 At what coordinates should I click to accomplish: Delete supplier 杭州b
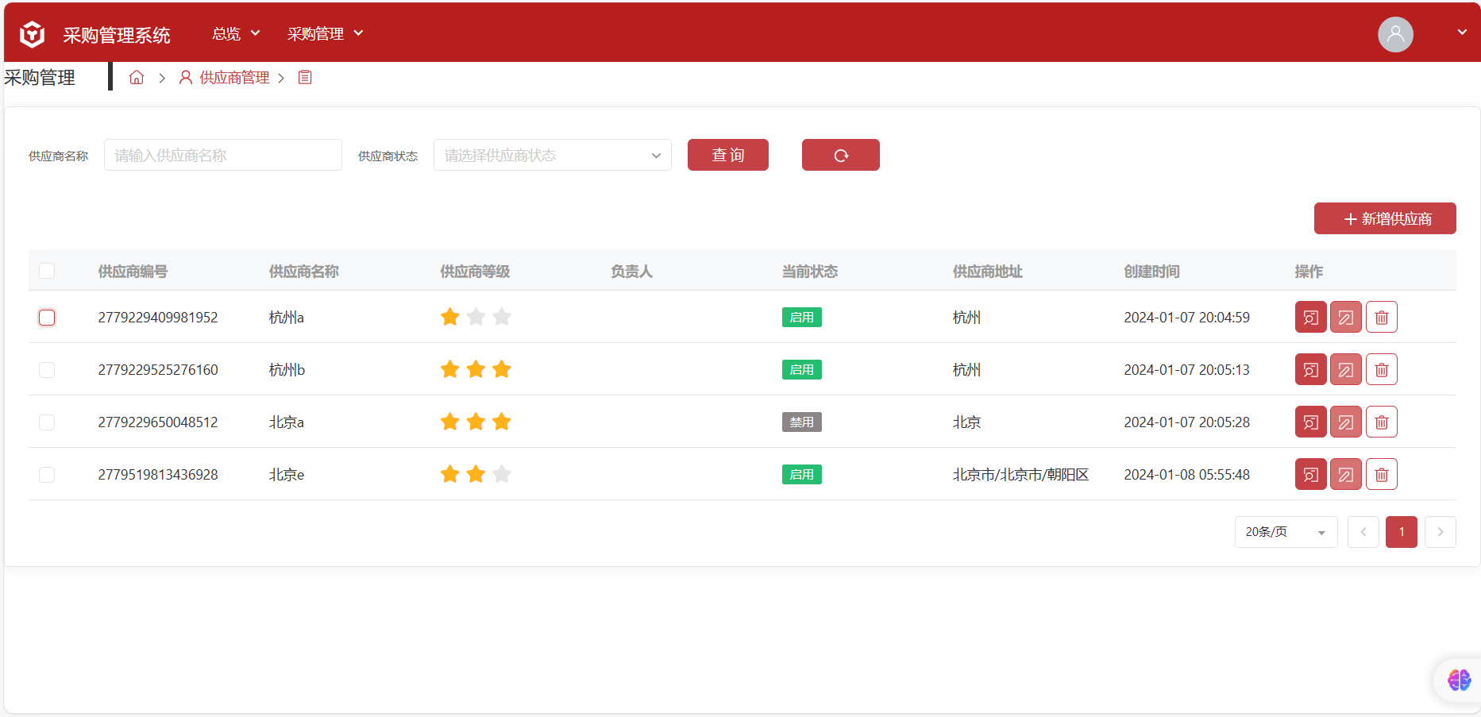pos(1382,369)
